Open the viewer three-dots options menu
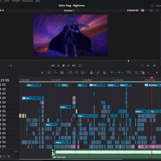 [x=157, y=10]
